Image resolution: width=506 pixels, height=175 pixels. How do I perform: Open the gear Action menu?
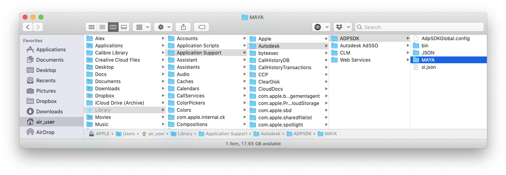(163, 27)
